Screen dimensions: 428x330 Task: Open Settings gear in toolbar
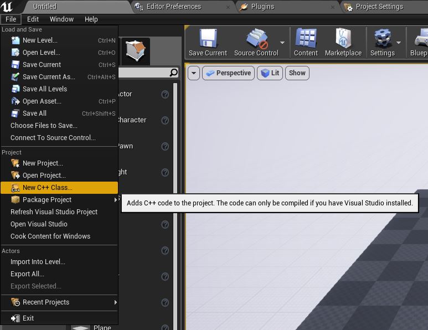[383, 43]
